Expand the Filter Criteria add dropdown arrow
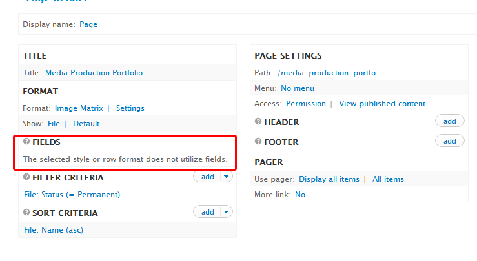 coord(226,177)
